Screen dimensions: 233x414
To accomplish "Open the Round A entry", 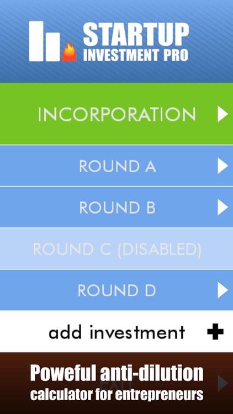I will (117, 166).
